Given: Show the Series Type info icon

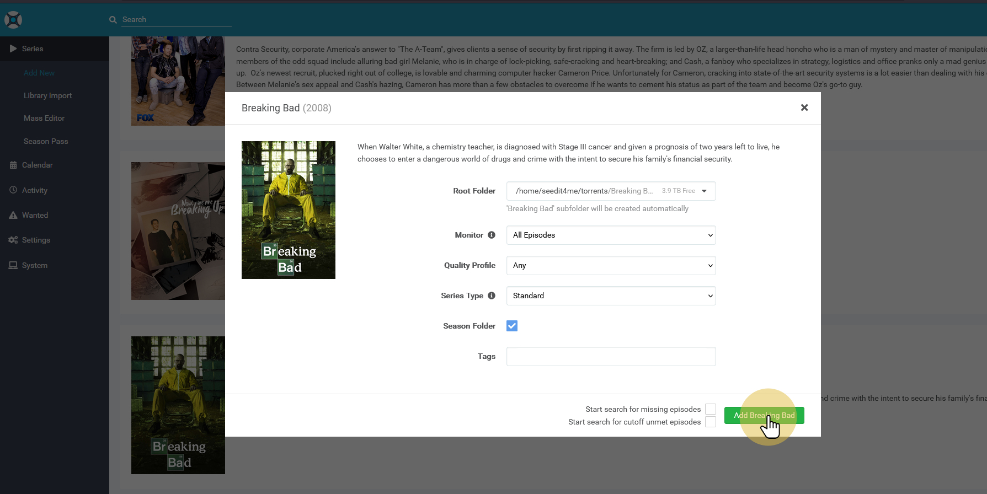Looking at the screenshot, I should point(492,296).
